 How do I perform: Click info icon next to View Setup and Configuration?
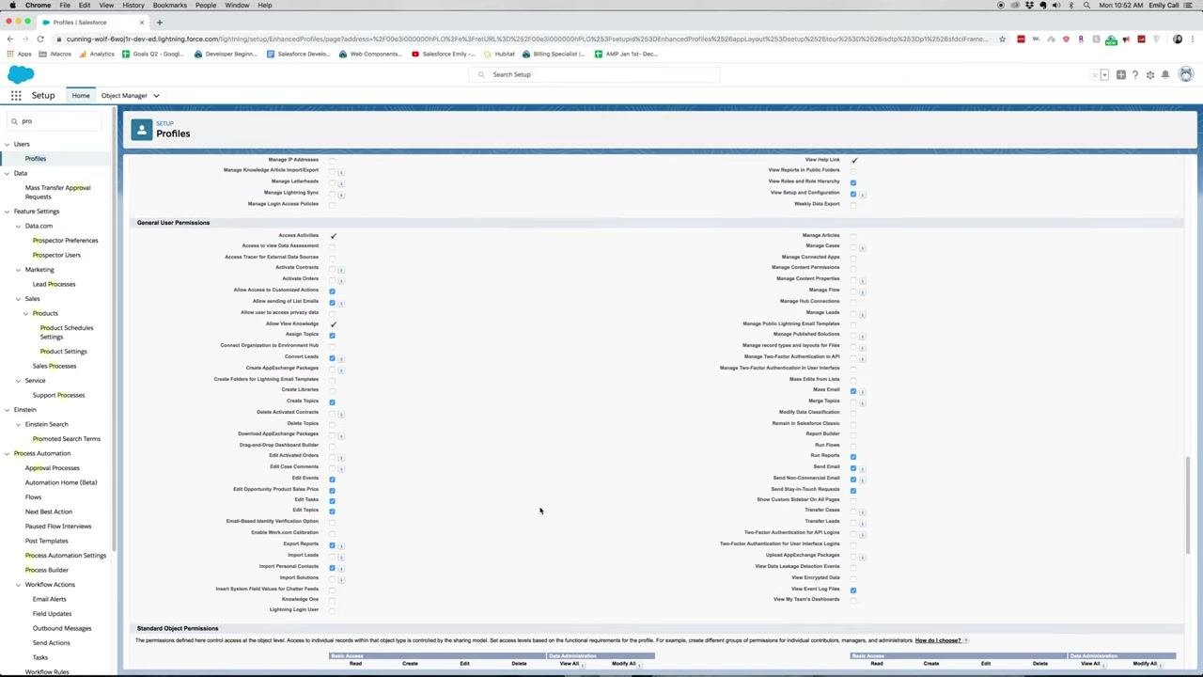862,195
